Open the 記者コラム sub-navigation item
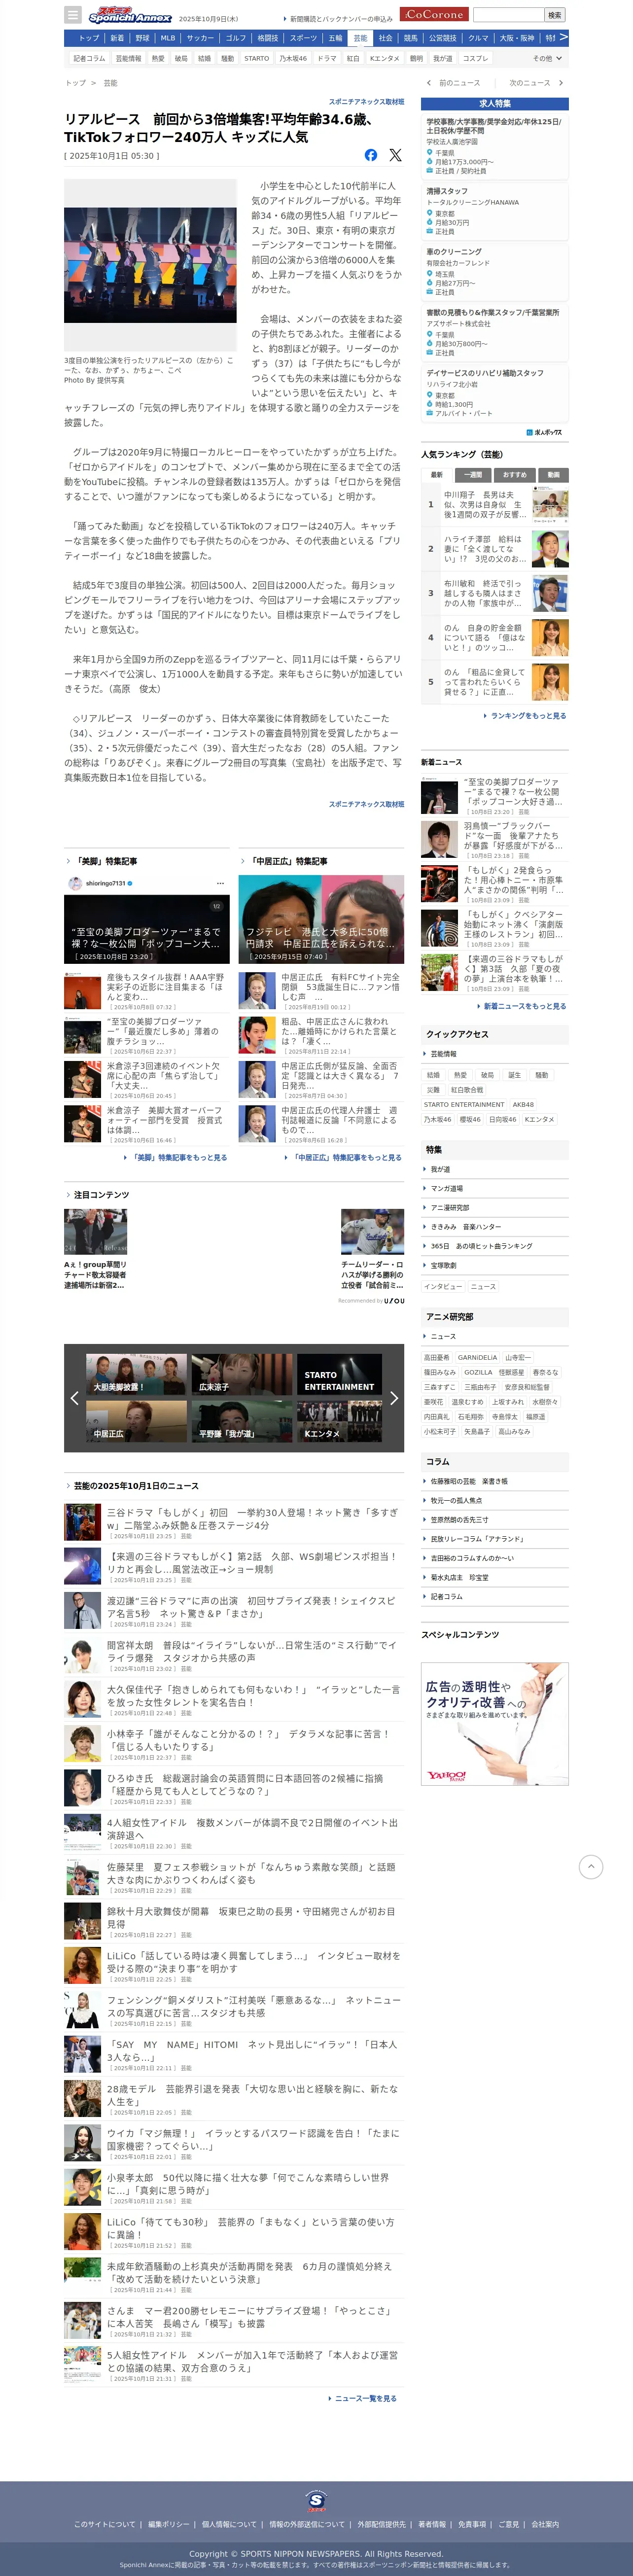 coord(89,59)
